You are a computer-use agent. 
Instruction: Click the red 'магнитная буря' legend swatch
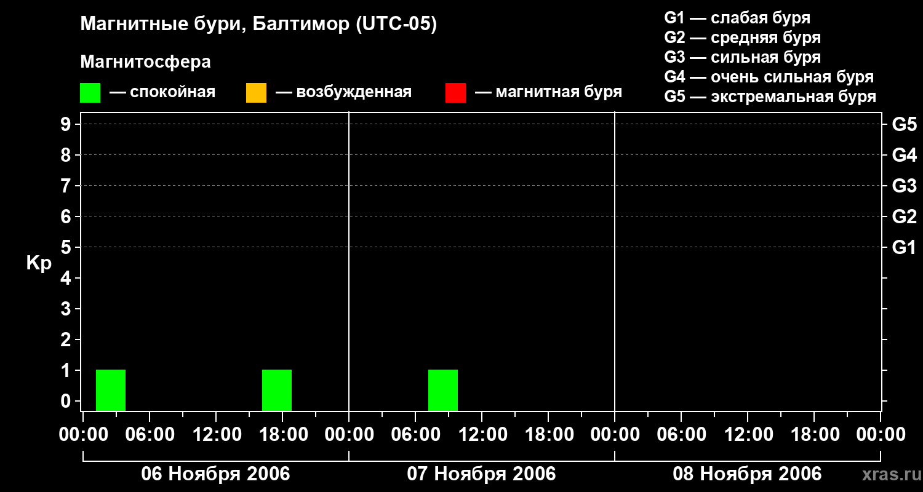[455, 93]
